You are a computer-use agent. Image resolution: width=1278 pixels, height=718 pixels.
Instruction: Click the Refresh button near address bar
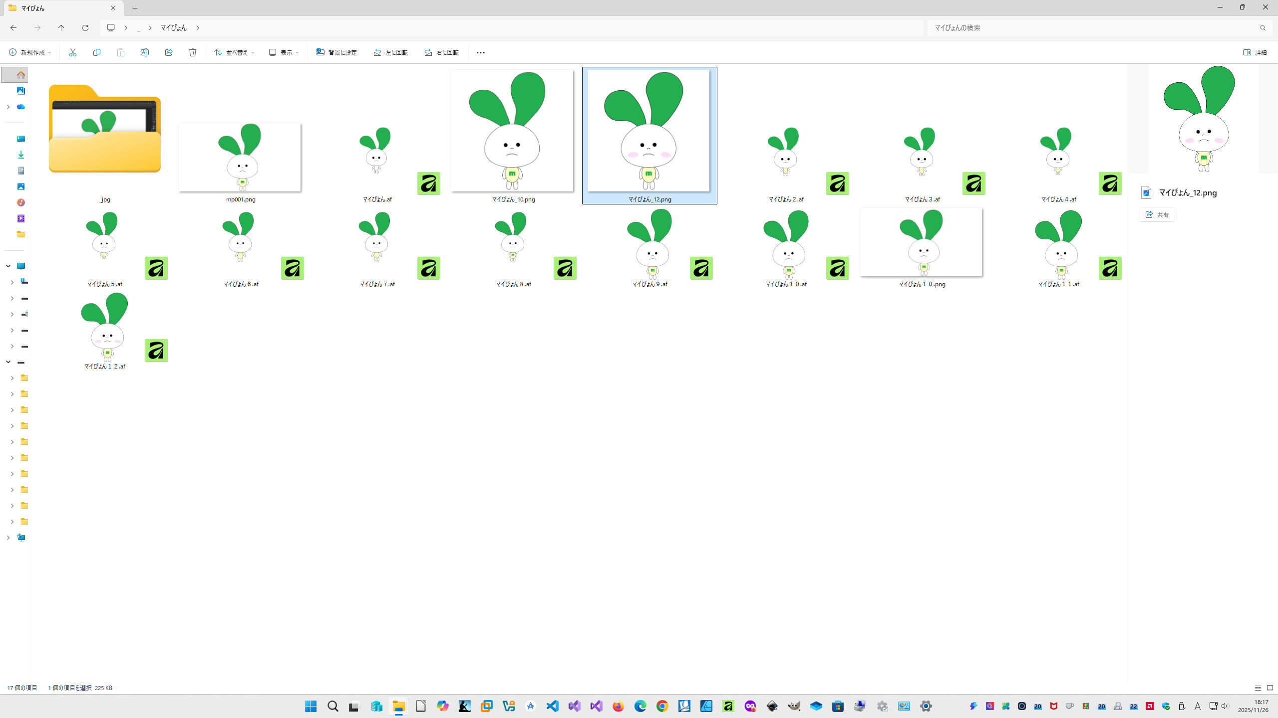(85, 28)
